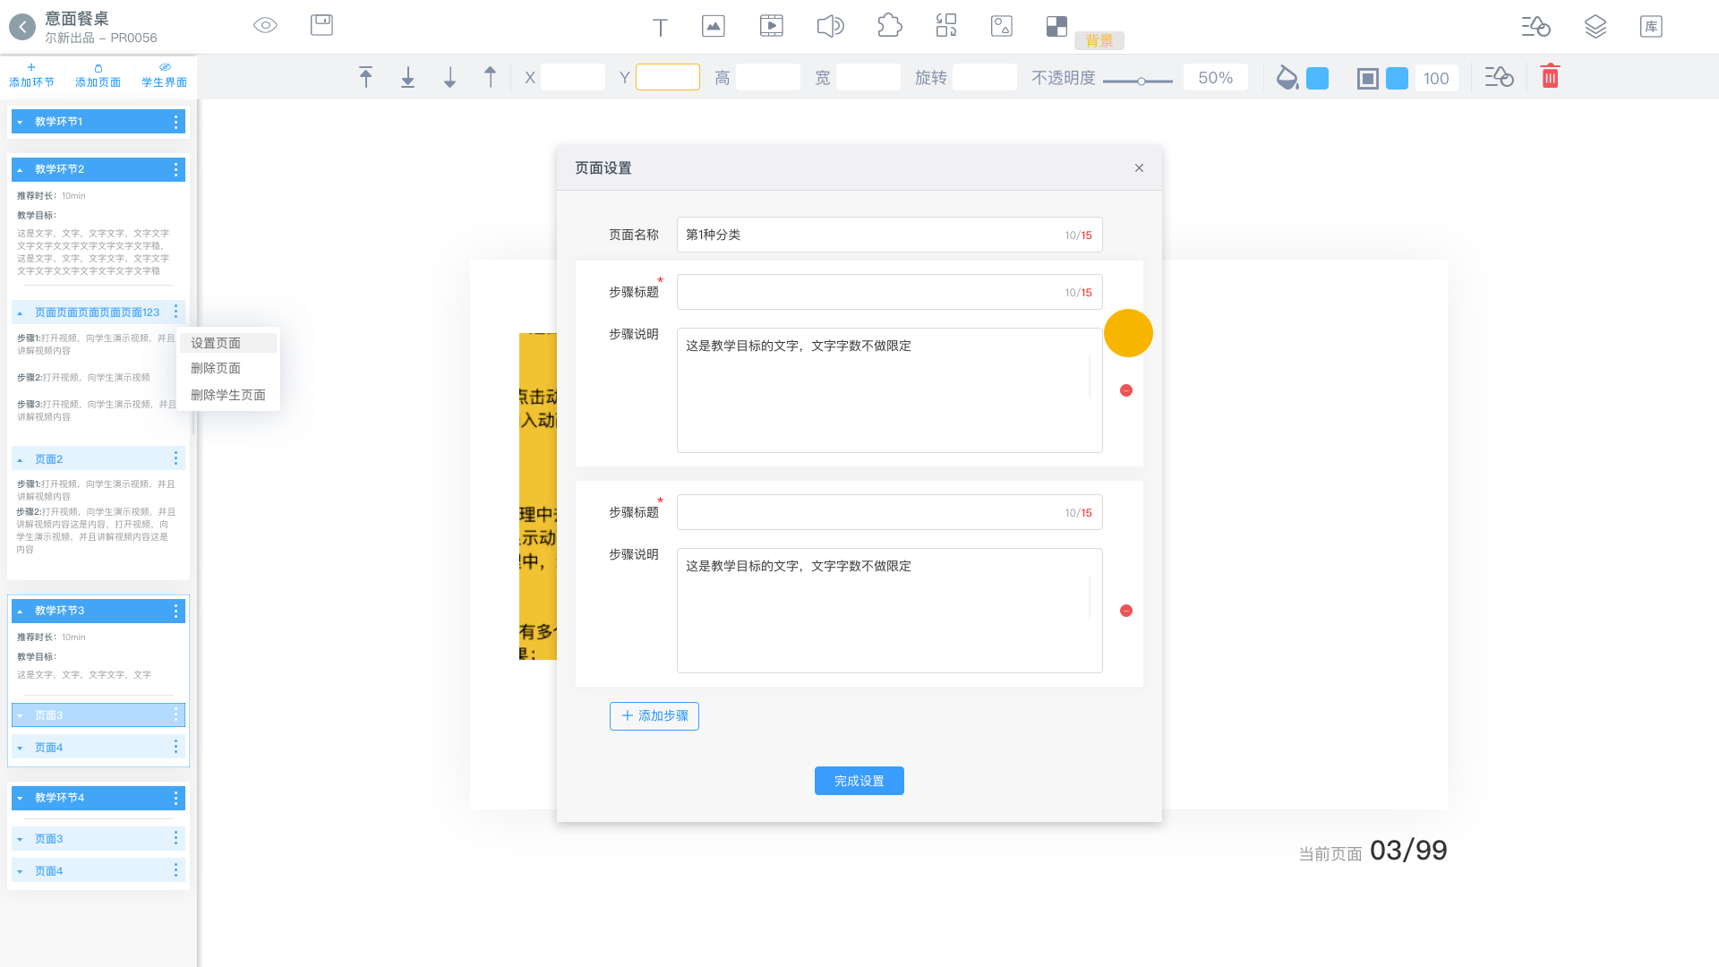Switch to 学生界面 view
This screenshot has width=1719, height=967.
pos(164,76)
